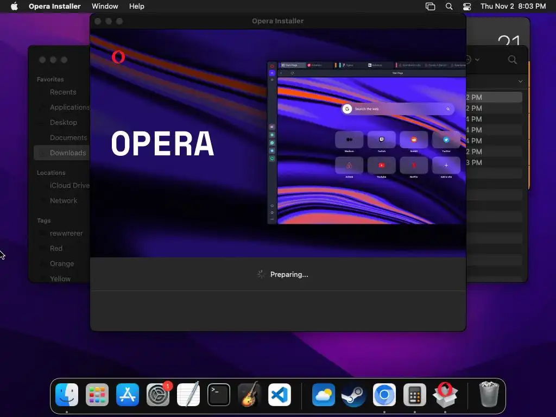
Task: Open Trash from the Dock
Action: point(489,394)
